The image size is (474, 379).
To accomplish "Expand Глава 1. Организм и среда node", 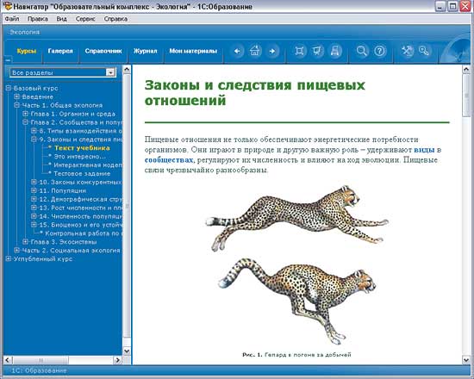I will coord(25,114).
